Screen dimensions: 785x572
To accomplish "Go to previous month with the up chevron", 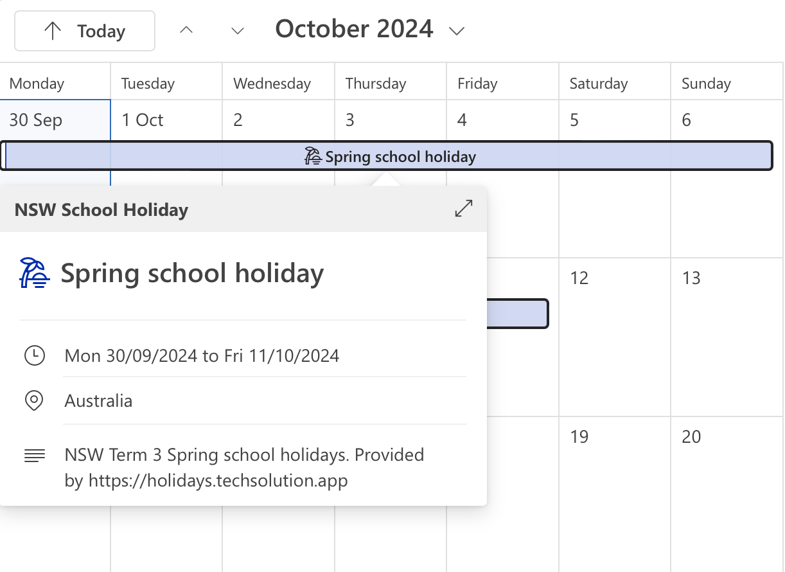I will [186, 30].
